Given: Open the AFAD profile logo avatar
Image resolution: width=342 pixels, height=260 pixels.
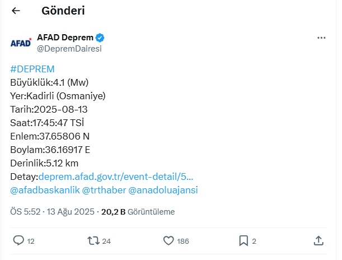Looking at the screenshot, I should (x=21, y=43).
